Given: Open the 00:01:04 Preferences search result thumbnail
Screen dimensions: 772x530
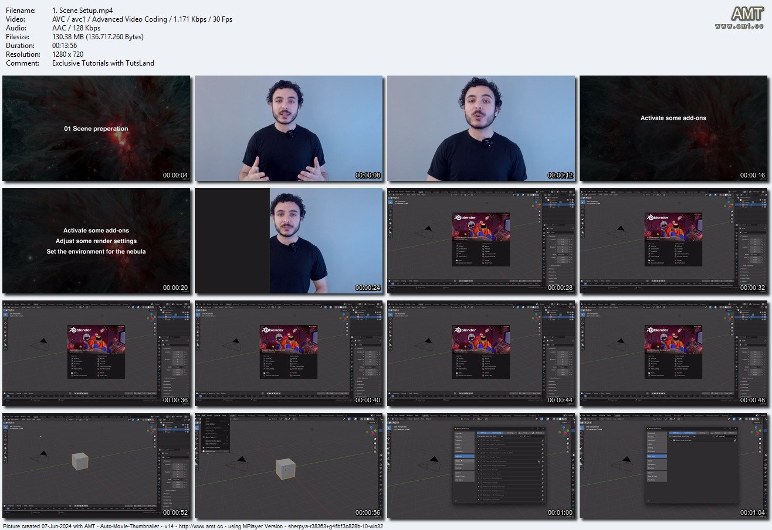Looking at the screenshot, I should point(673,466).
